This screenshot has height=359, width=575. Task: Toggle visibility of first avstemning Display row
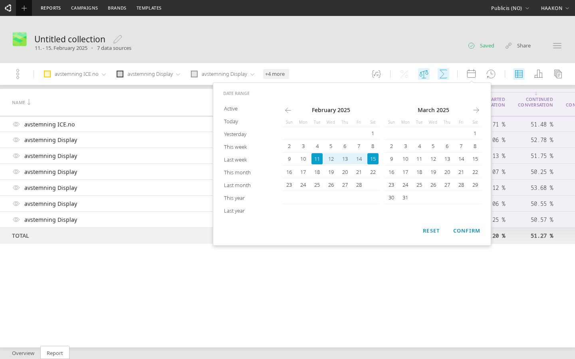point(16,140)
